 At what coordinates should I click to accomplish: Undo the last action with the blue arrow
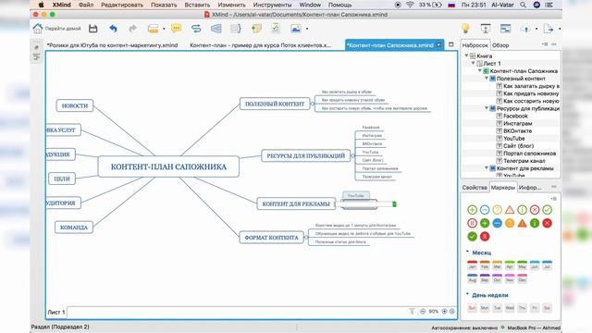tap(113, 29)
